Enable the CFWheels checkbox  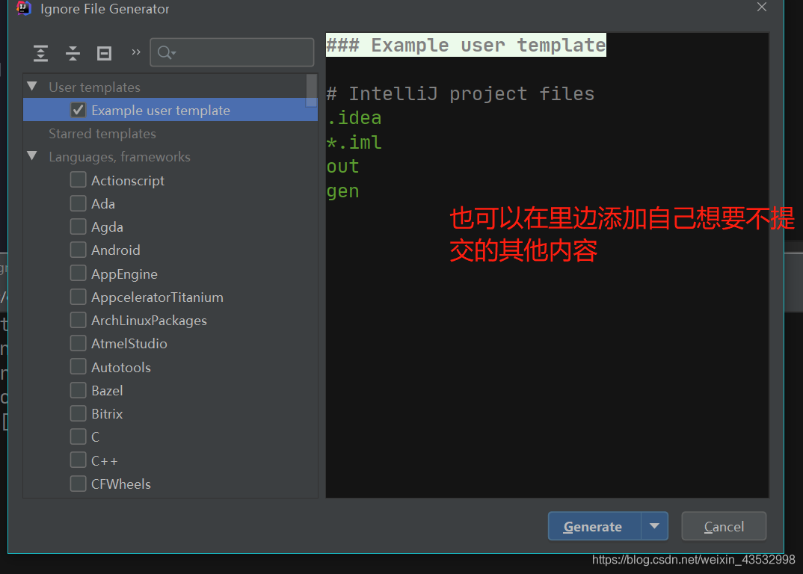(x=78, y=484)
